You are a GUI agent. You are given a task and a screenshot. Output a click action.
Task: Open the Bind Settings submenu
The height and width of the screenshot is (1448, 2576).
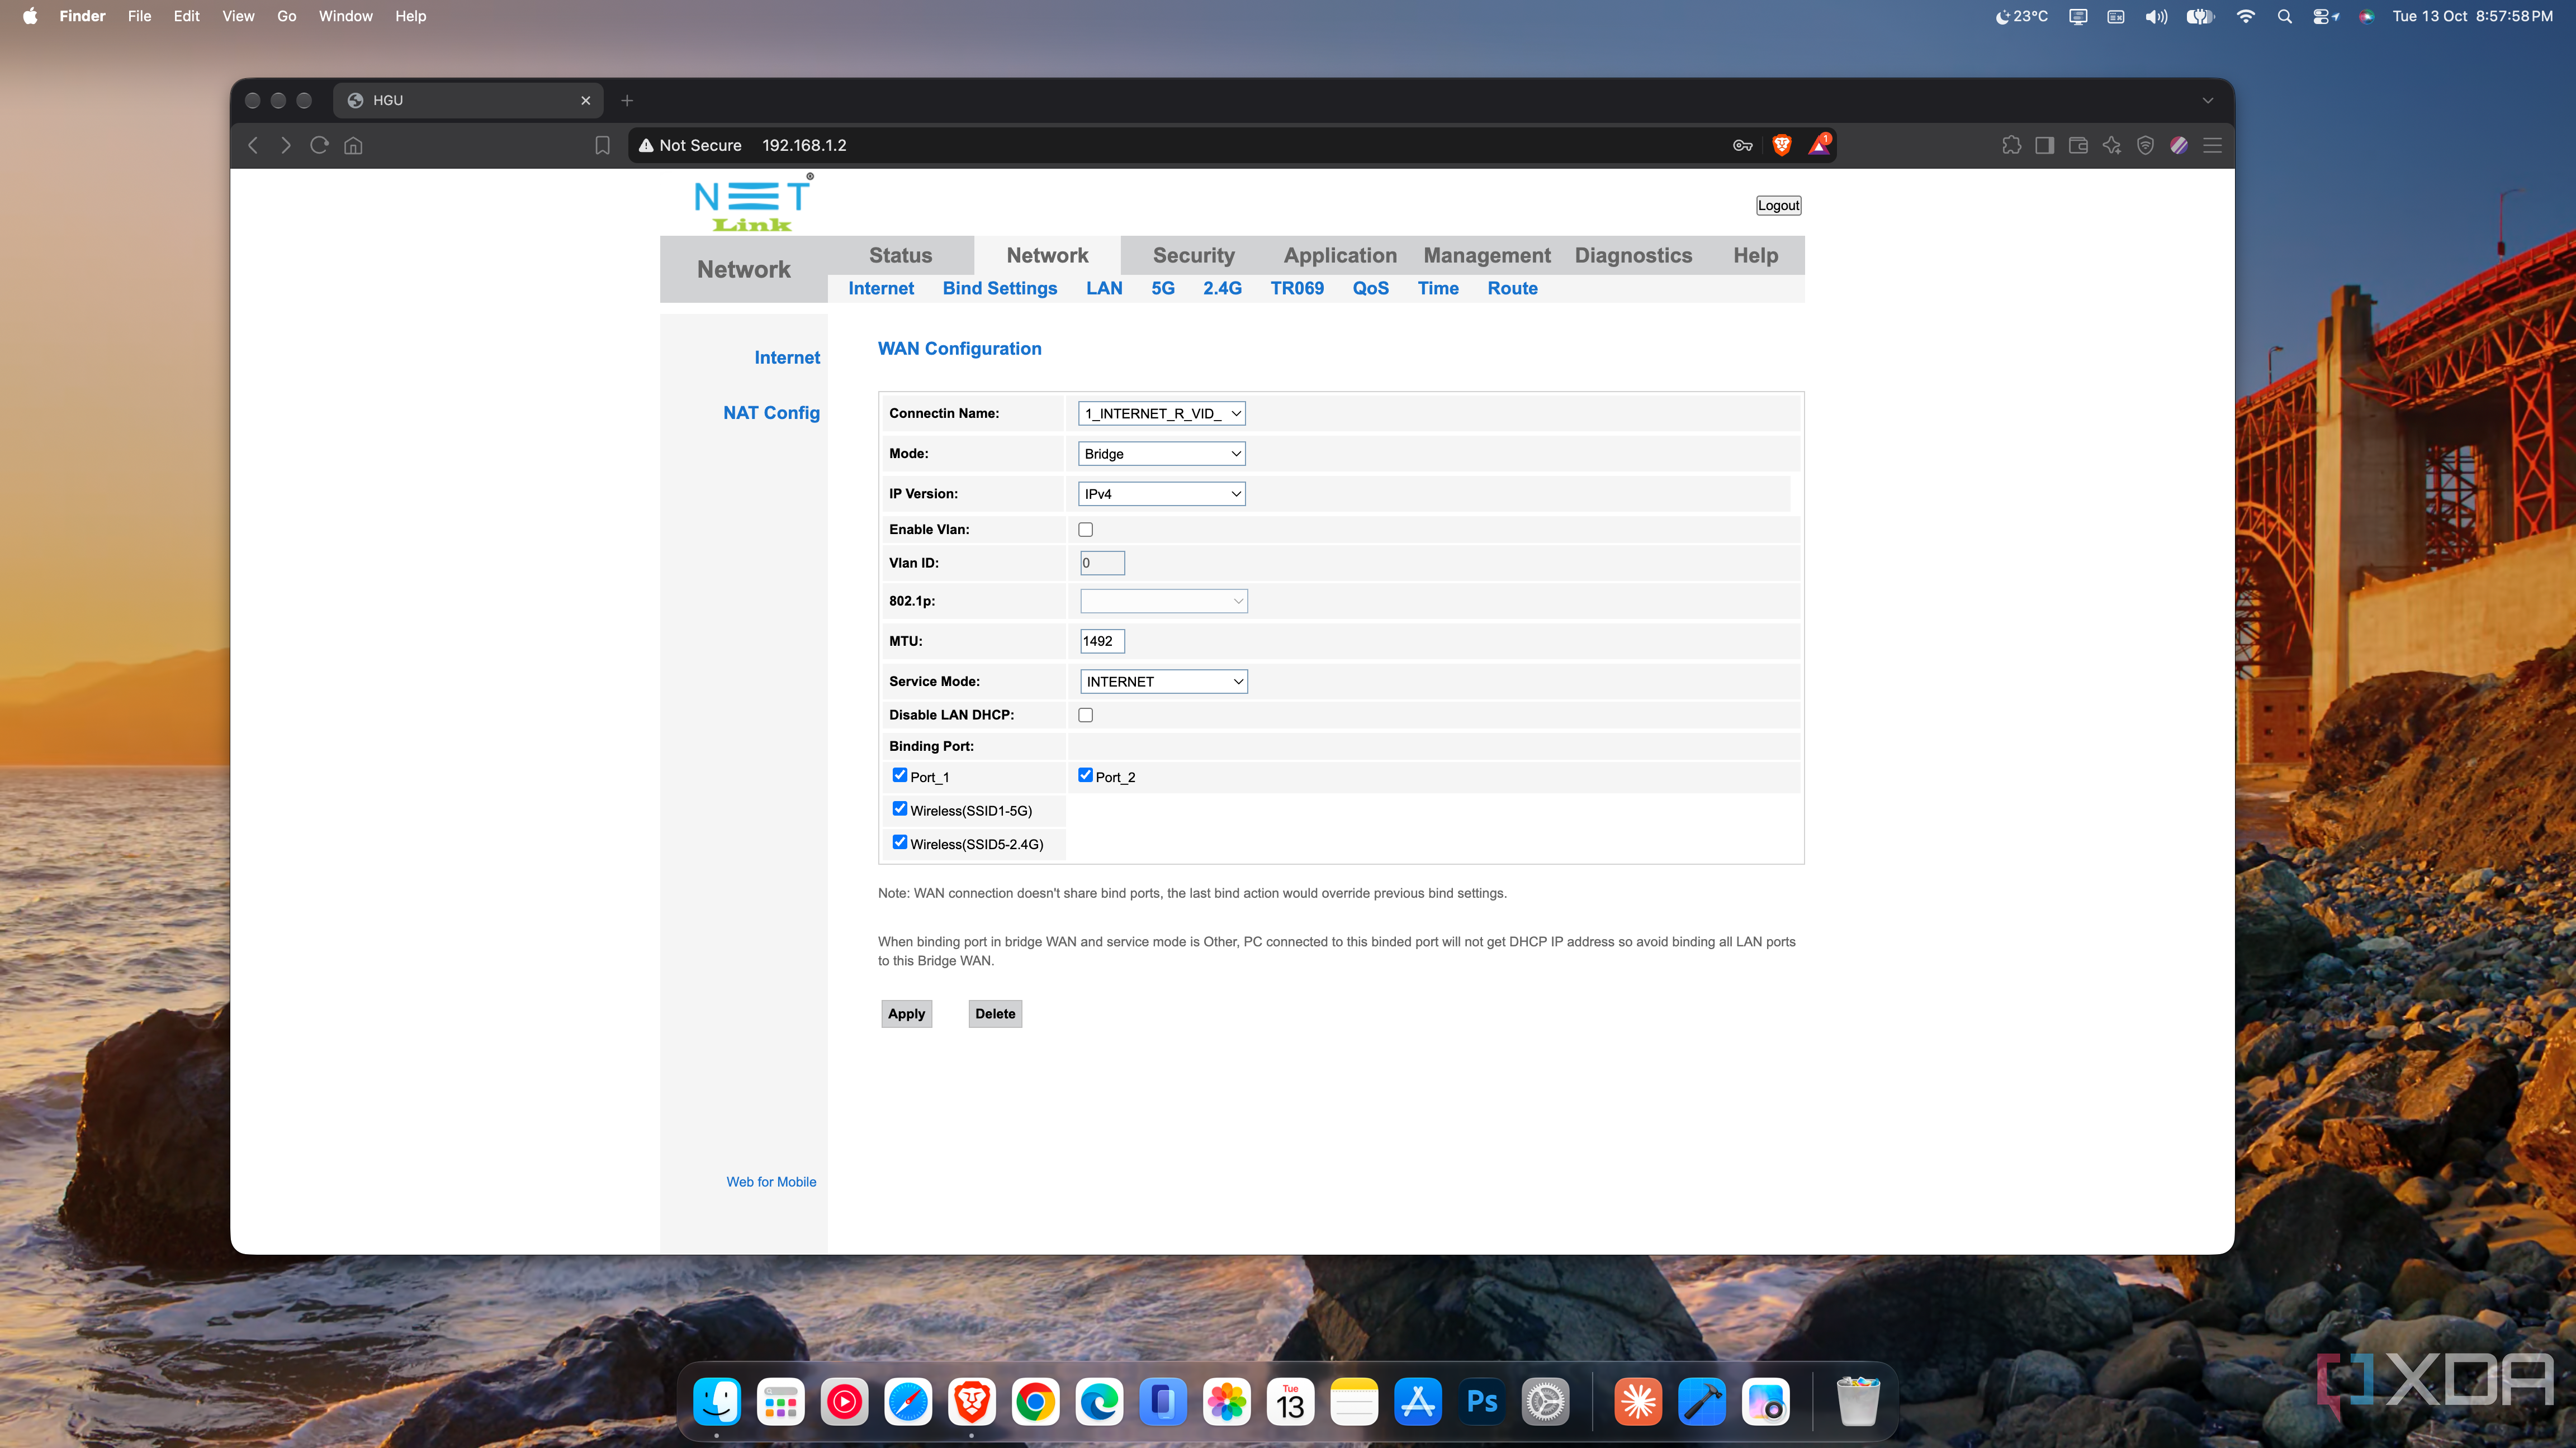[x=1000, y=289]
